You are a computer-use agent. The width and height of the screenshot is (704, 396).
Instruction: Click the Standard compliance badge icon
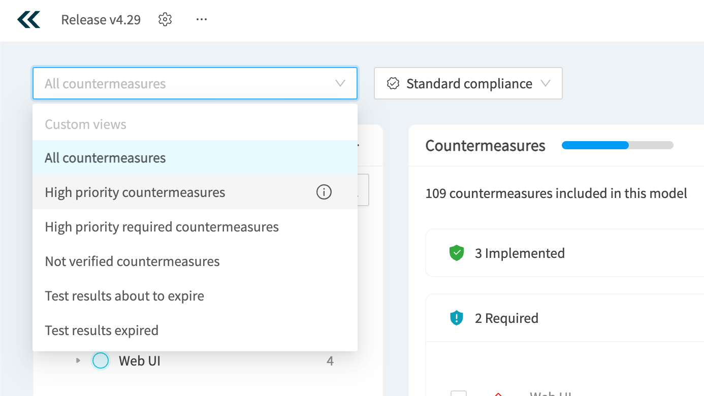click(393, 83)
